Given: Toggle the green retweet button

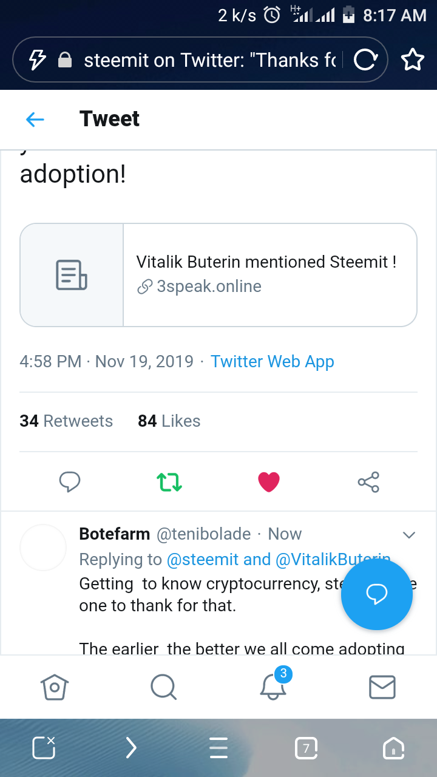Looking at the screenshot, I should pos(169,482).
